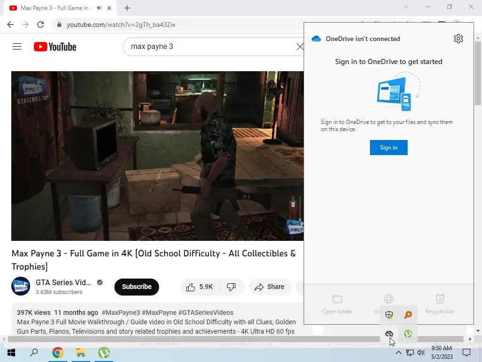Click the 397K views text
Viewport: 482px width, 362px height.
click(x=34, y=313)
